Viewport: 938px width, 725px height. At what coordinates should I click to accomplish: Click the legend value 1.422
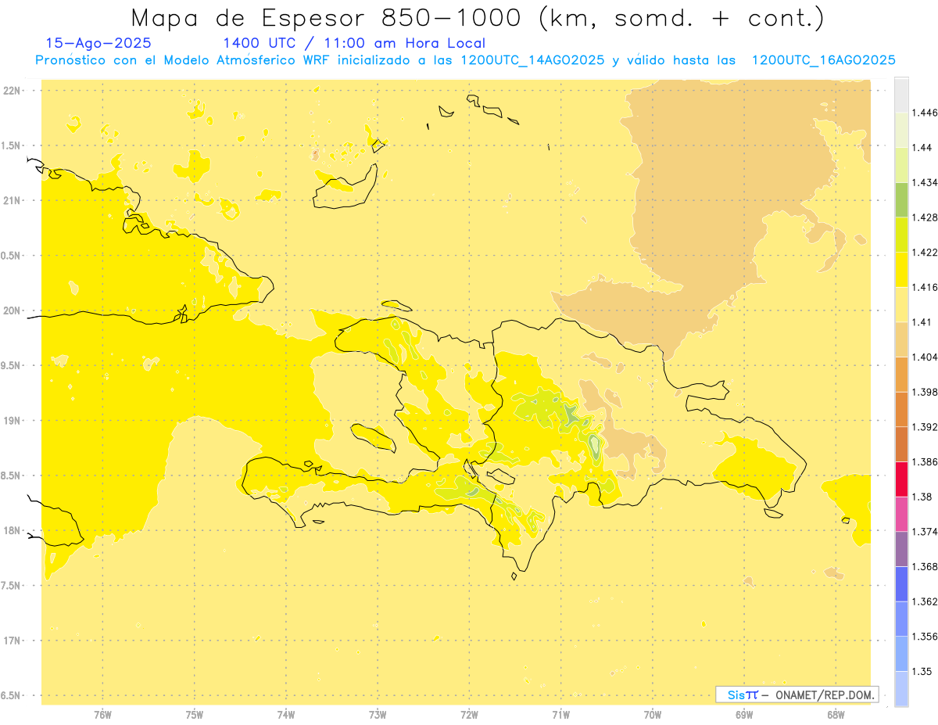pyautogui.click(x=925, y=252)
